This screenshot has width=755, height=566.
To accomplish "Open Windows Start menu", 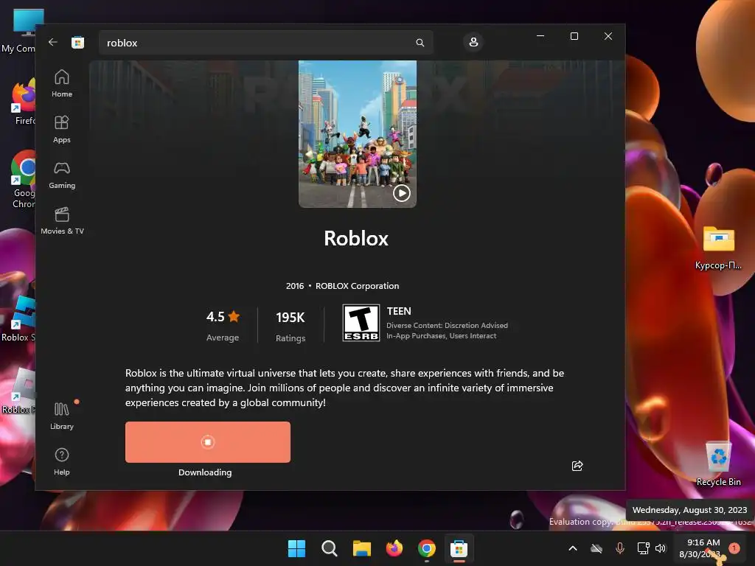I will 296,548.
